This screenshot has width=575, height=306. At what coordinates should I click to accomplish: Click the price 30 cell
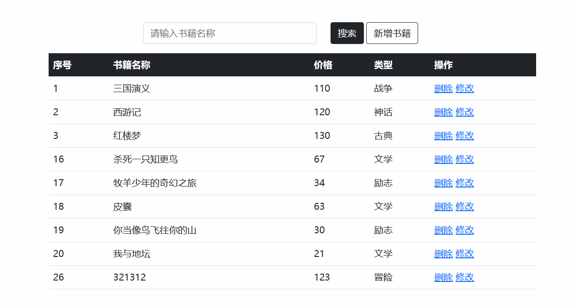[x=319, y=230]
